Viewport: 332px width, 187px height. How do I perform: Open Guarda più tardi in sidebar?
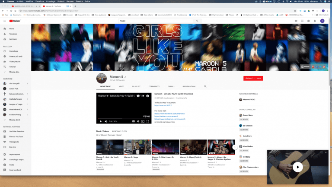(x=16, y=57)
